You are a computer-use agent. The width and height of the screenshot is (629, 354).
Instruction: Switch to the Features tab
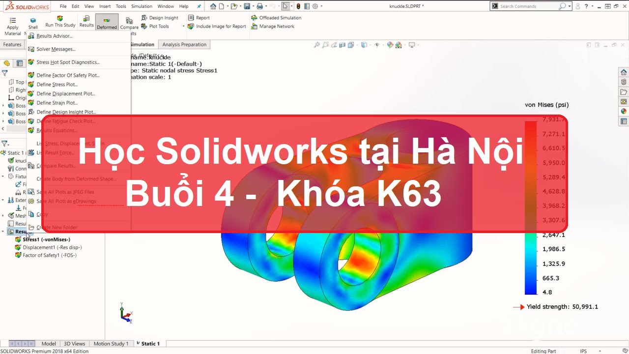[12, 44]
